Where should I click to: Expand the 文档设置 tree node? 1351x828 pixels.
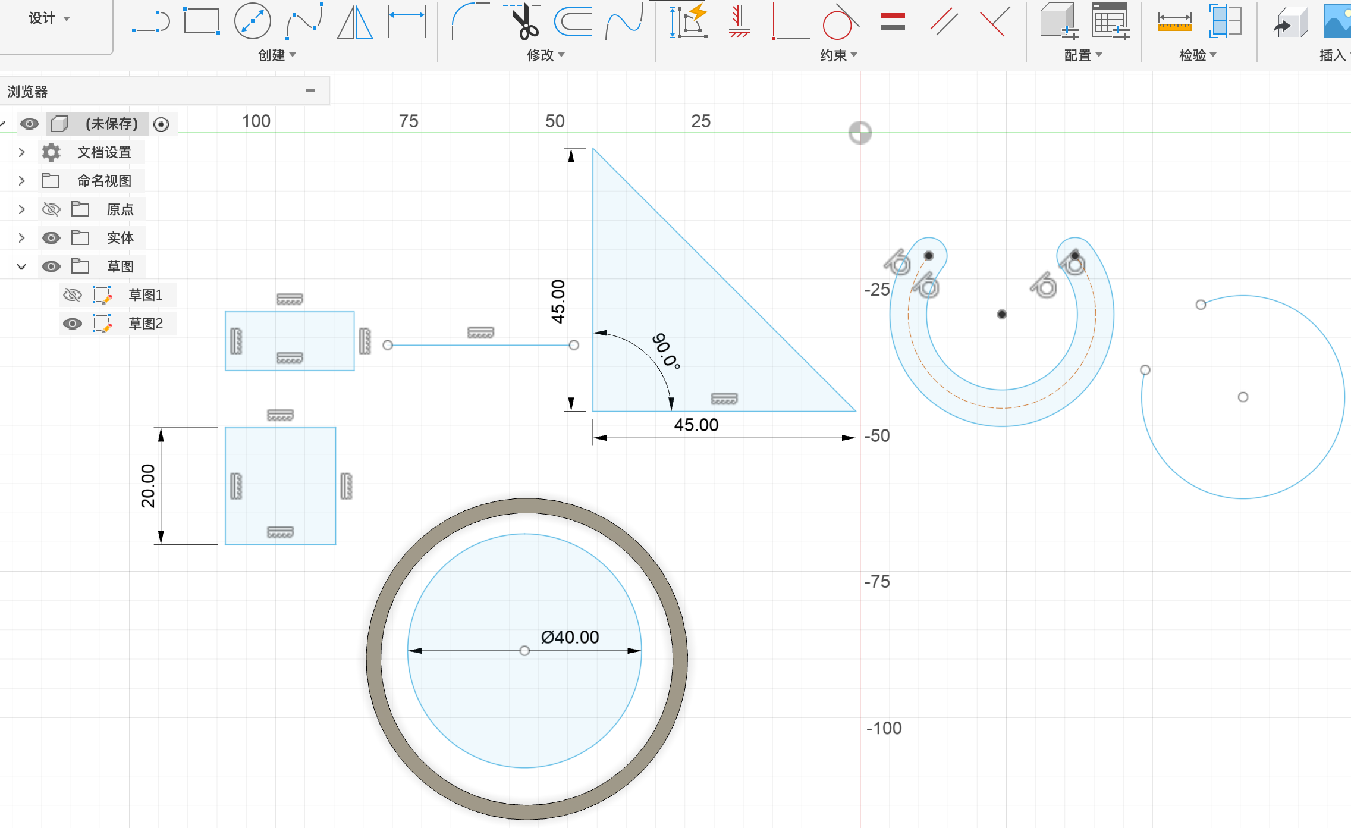pyautogui.click(x=22, y=152)
